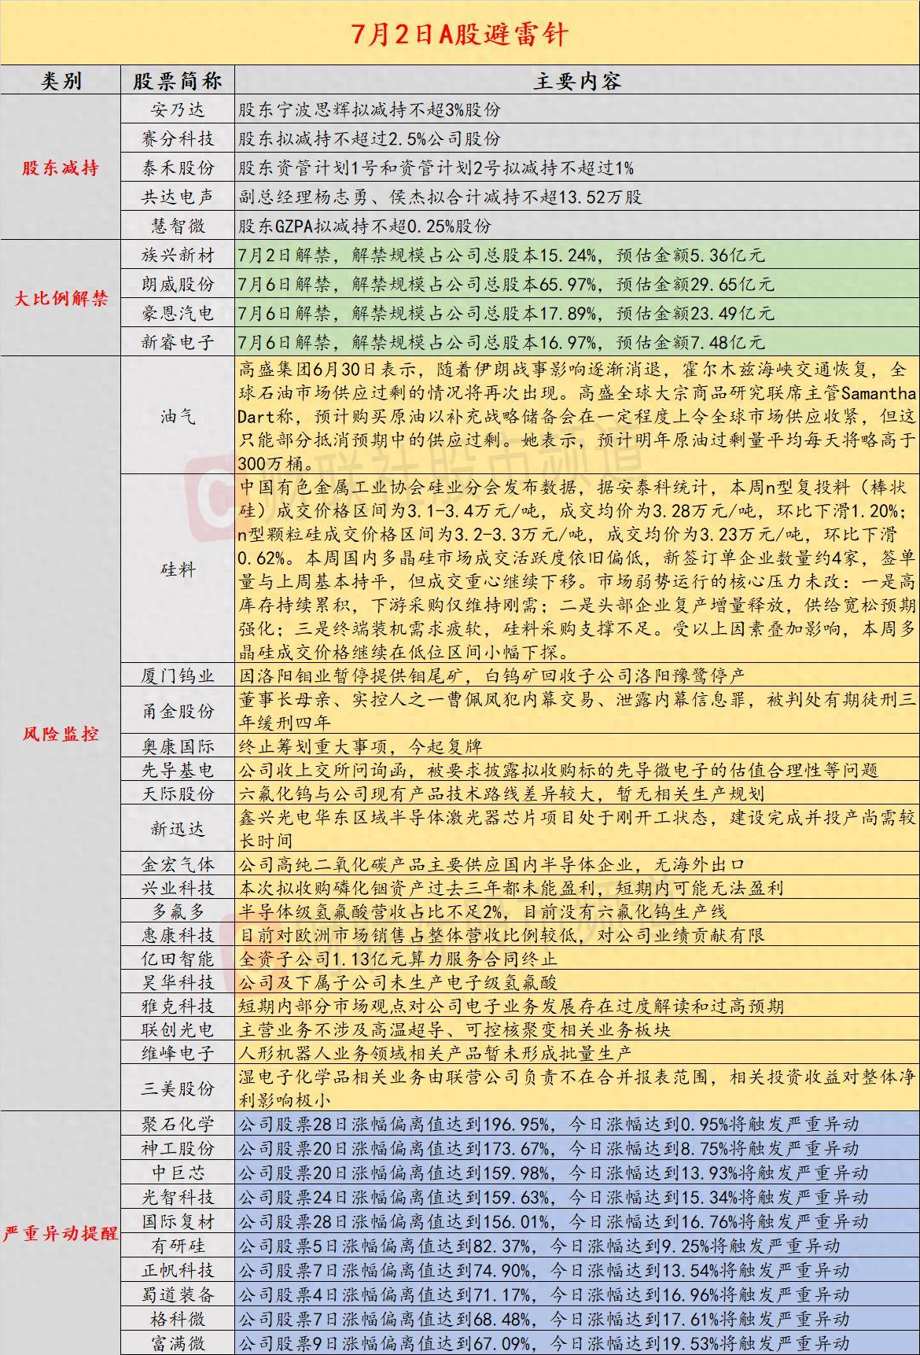Click the 三美股份 stock name cell
The image size is (920, 1355).
[178, 1088]
